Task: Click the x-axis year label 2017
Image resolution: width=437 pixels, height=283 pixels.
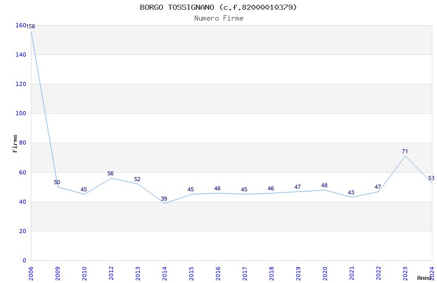Action: point(245,274)
